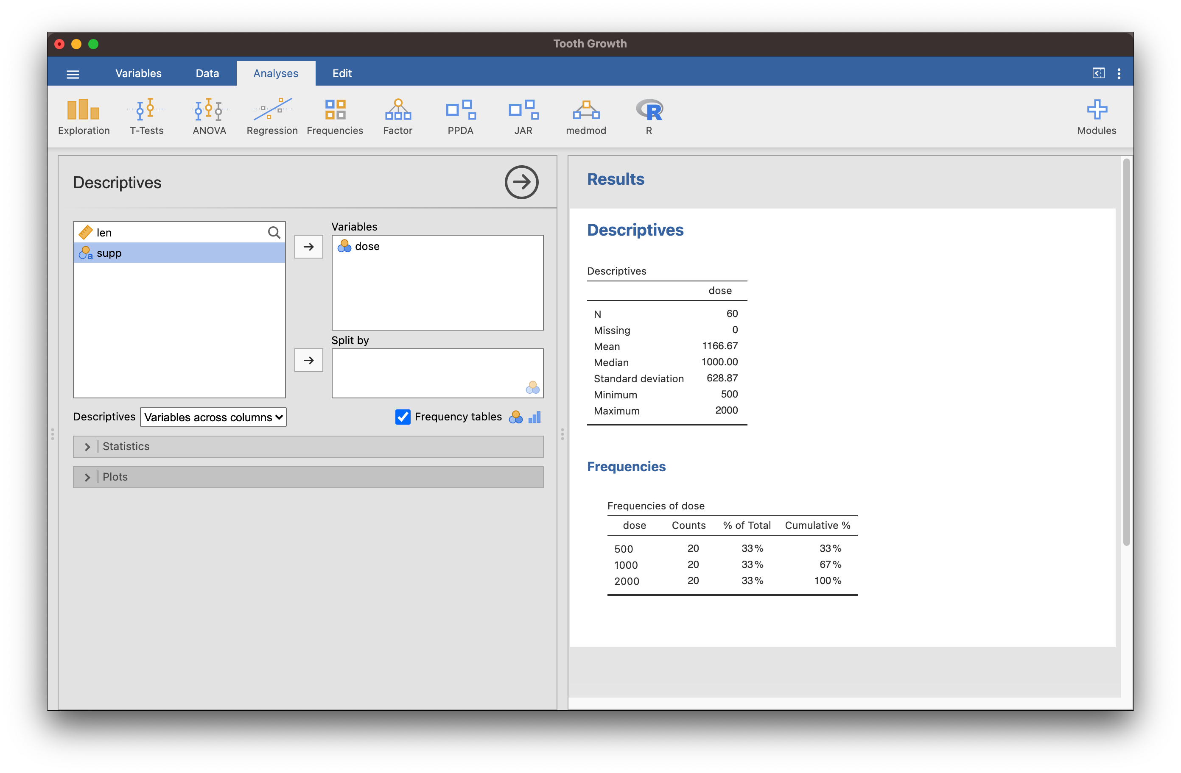Collapse the Descriptives options panel with circled arrow
This screenshot has width=1181, height=773.
(x=521, y=183)
